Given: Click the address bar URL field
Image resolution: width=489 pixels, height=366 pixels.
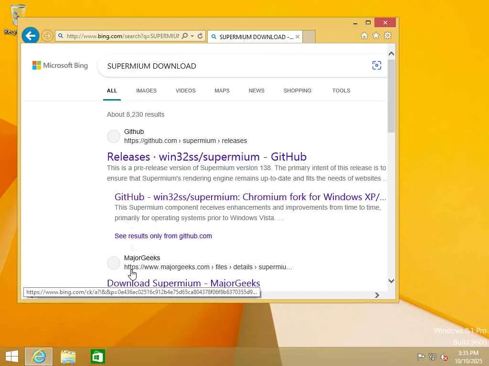Looking at the screenshot, I should tap(123, 36).
